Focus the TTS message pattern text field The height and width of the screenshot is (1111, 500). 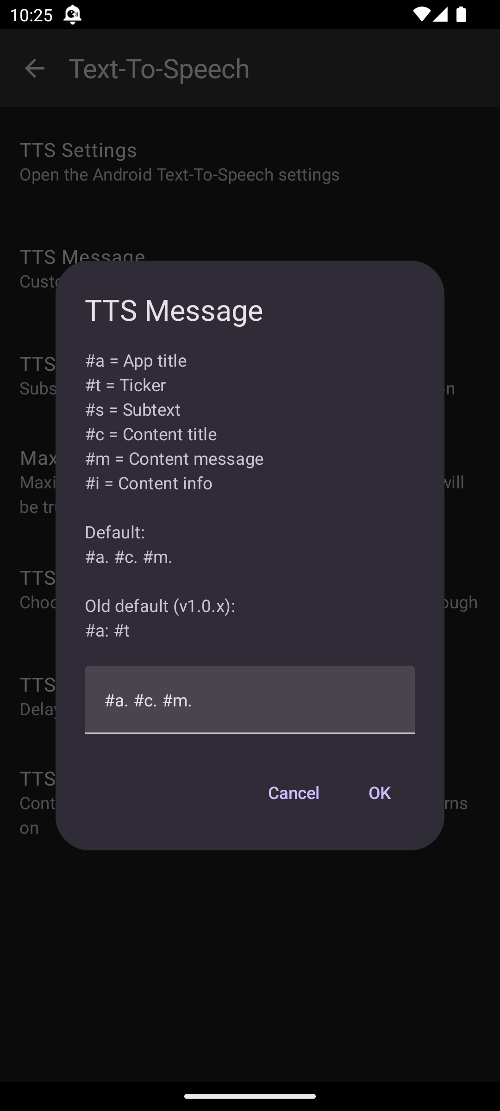tap(250, 700)
